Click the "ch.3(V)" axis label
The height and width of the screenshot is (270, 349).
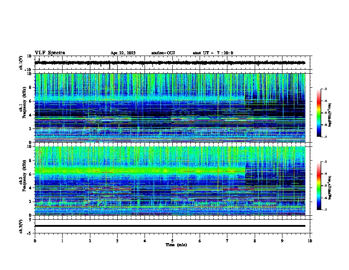pos(21,226)
